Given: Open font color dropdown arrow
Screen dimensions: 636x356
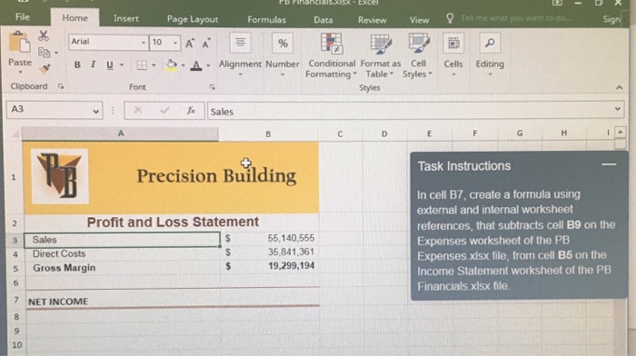Looking at the screenshot, I should point(208,65).
